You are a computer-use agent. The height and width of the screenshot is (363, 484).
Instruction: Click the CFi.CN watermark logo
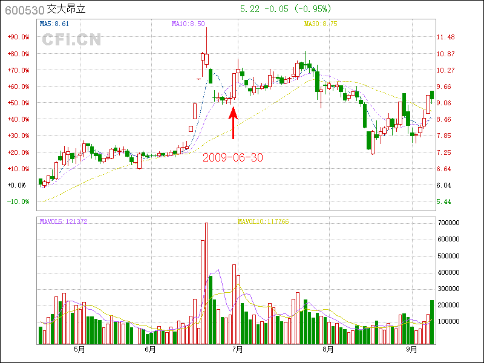71,39
